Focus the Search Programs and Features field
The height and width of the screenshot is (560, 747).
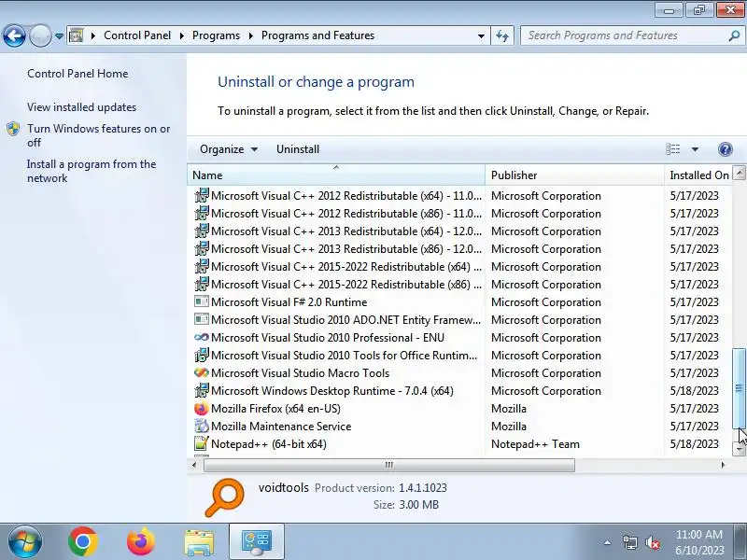pos(624,35)
